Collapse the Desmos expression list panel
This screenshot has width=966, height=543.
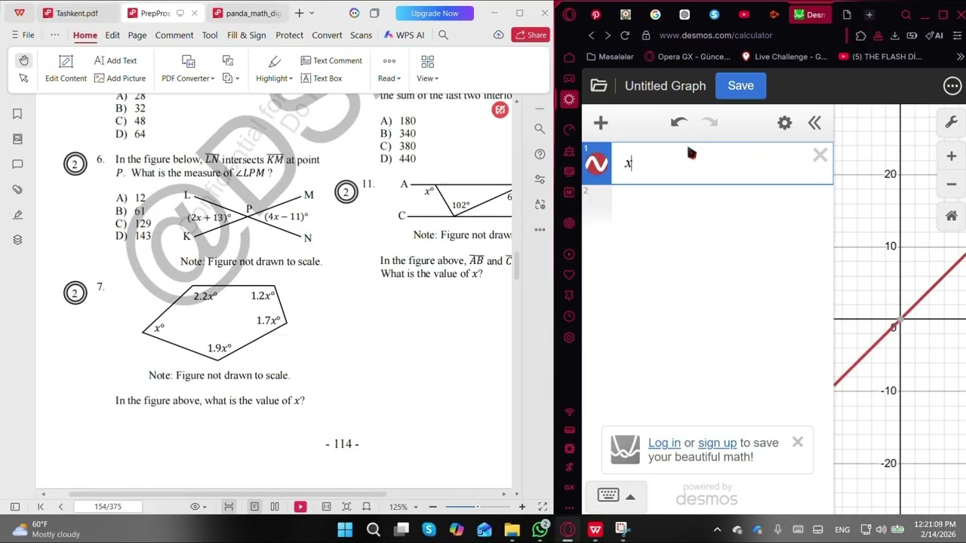coord(814,123)
